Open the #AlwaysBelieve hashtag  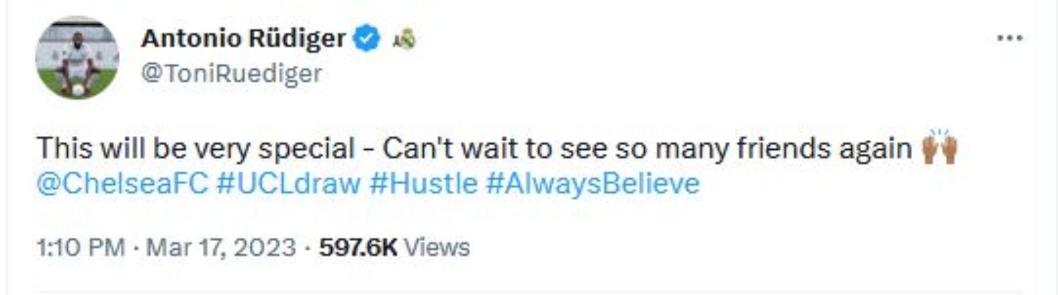coord(592,183)
